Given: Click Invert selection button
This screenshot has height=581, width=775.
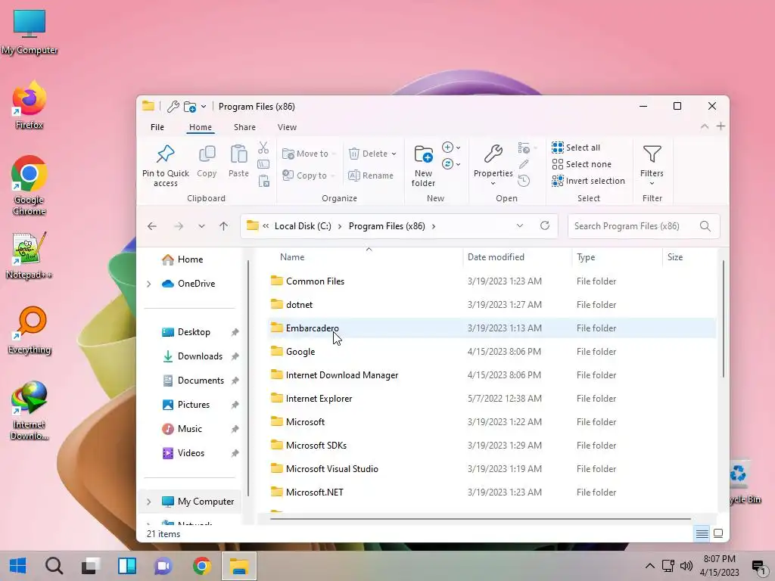Looking at the screenshot, I should (588, 181).
